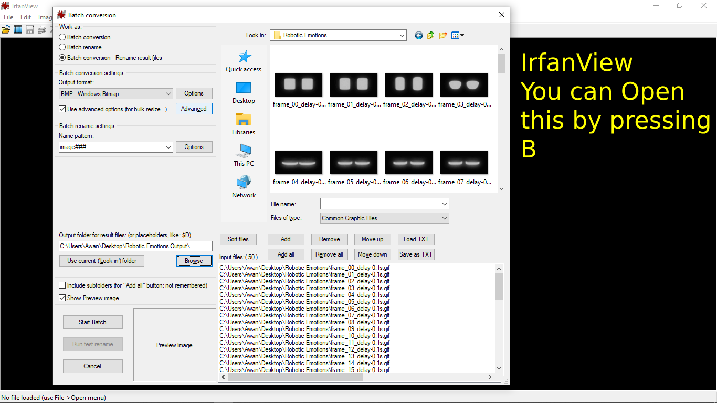Go up one folder level
This screenshot has height=403, width=717.
(430, 35)
